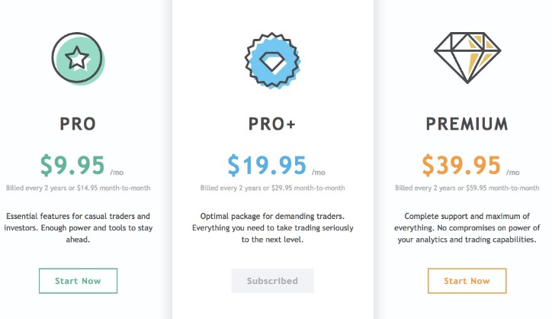Click the /mo label beside $19.95

(318, 172)
